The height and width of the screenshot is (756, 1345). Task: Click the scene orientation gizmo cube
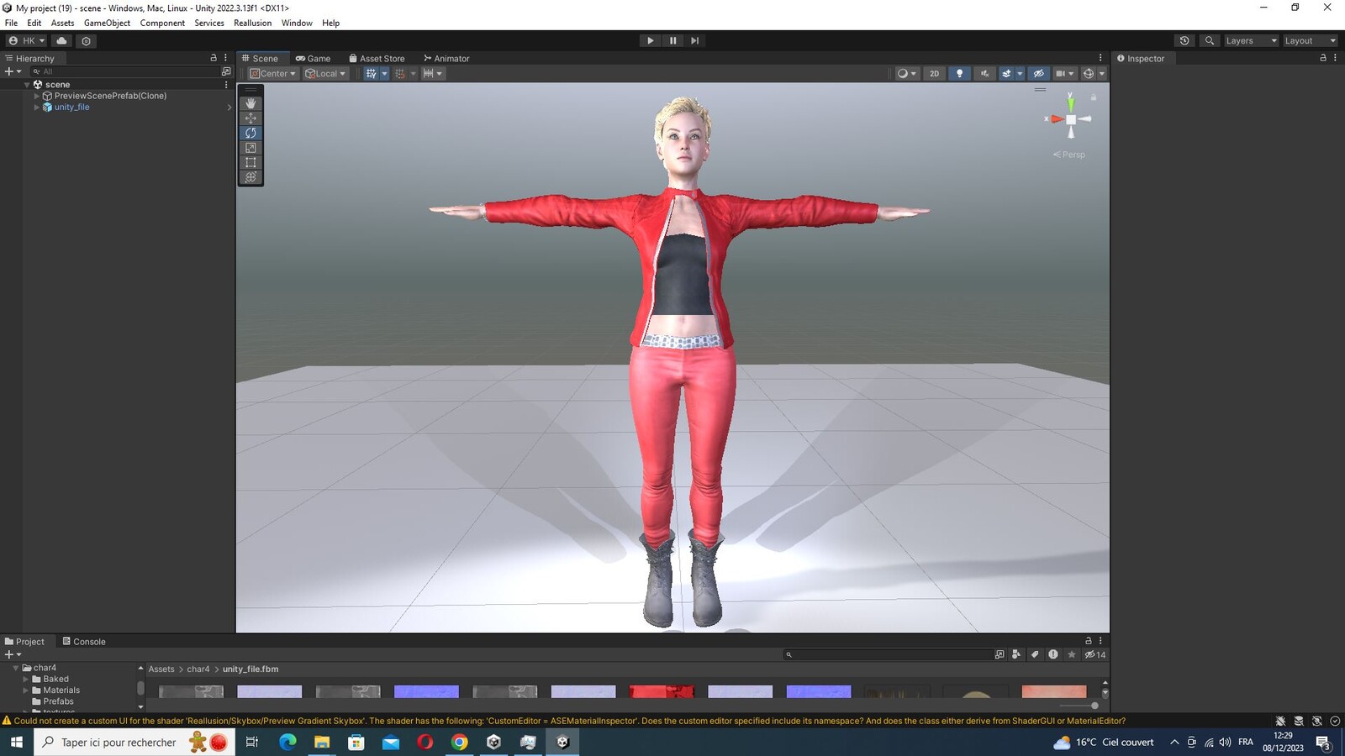pyautogui.click(x=1071, y=119)
